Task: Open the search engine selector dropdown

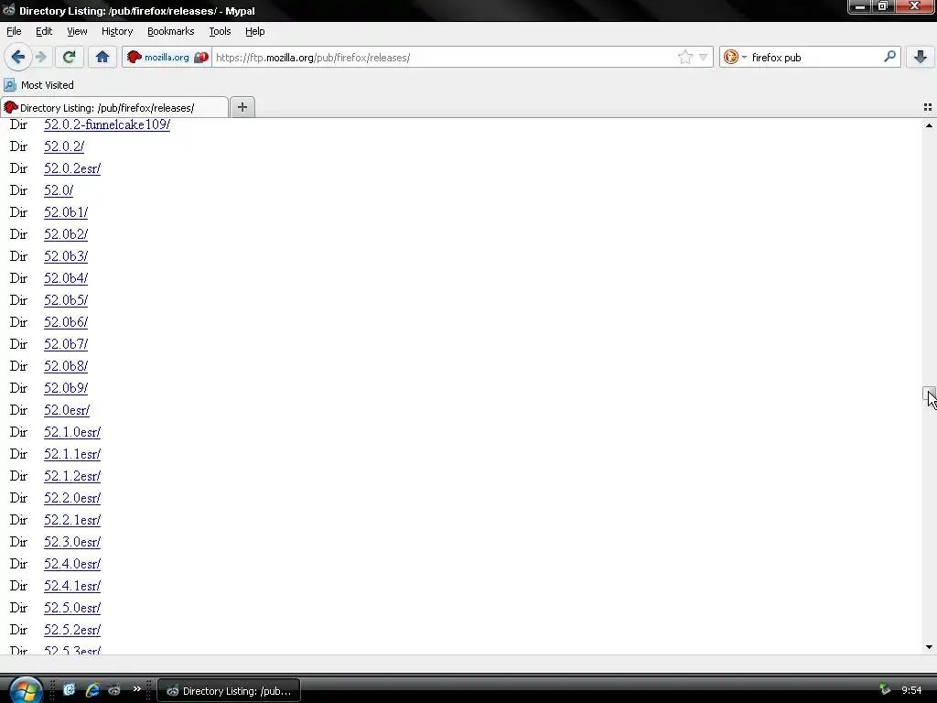Action: click(x=735, y=58)
